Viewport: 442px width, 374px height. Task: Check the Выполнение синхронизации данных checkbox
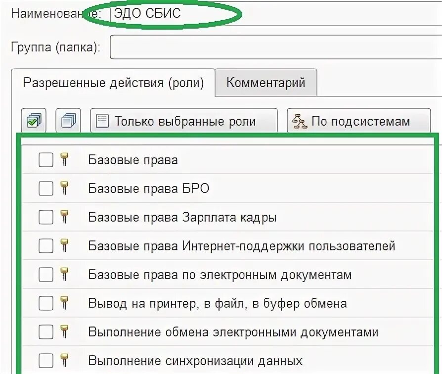tap(46, 361)
